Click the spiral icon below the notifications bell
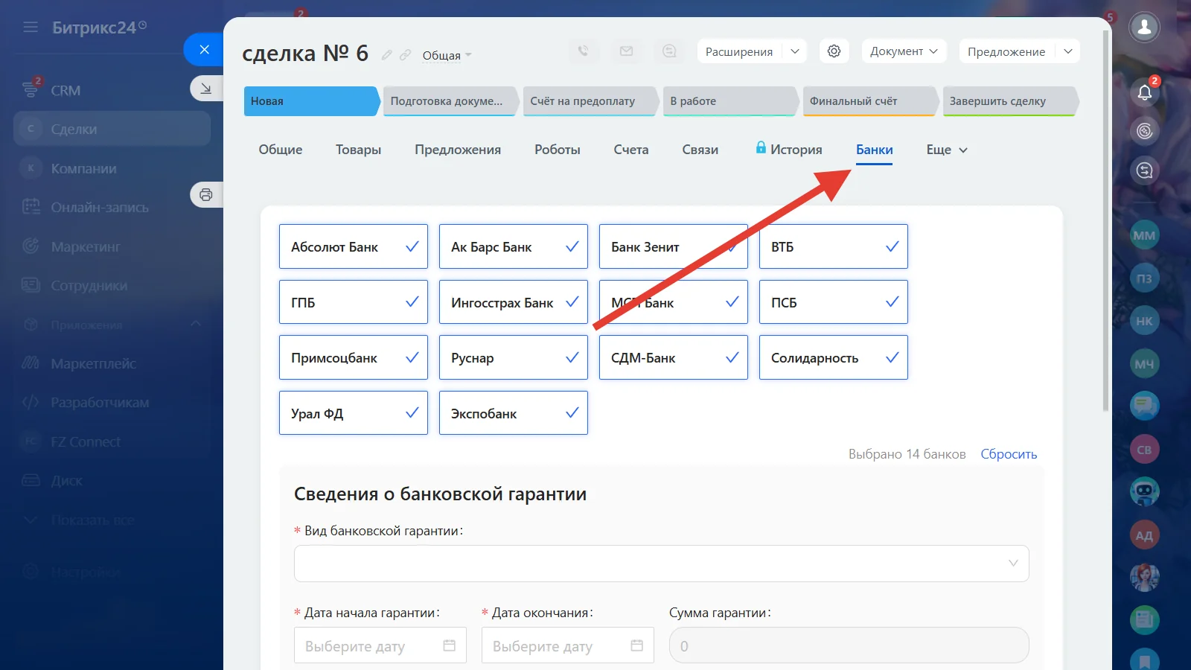This screenshot has width=1191, height=670. (1145, 131)
